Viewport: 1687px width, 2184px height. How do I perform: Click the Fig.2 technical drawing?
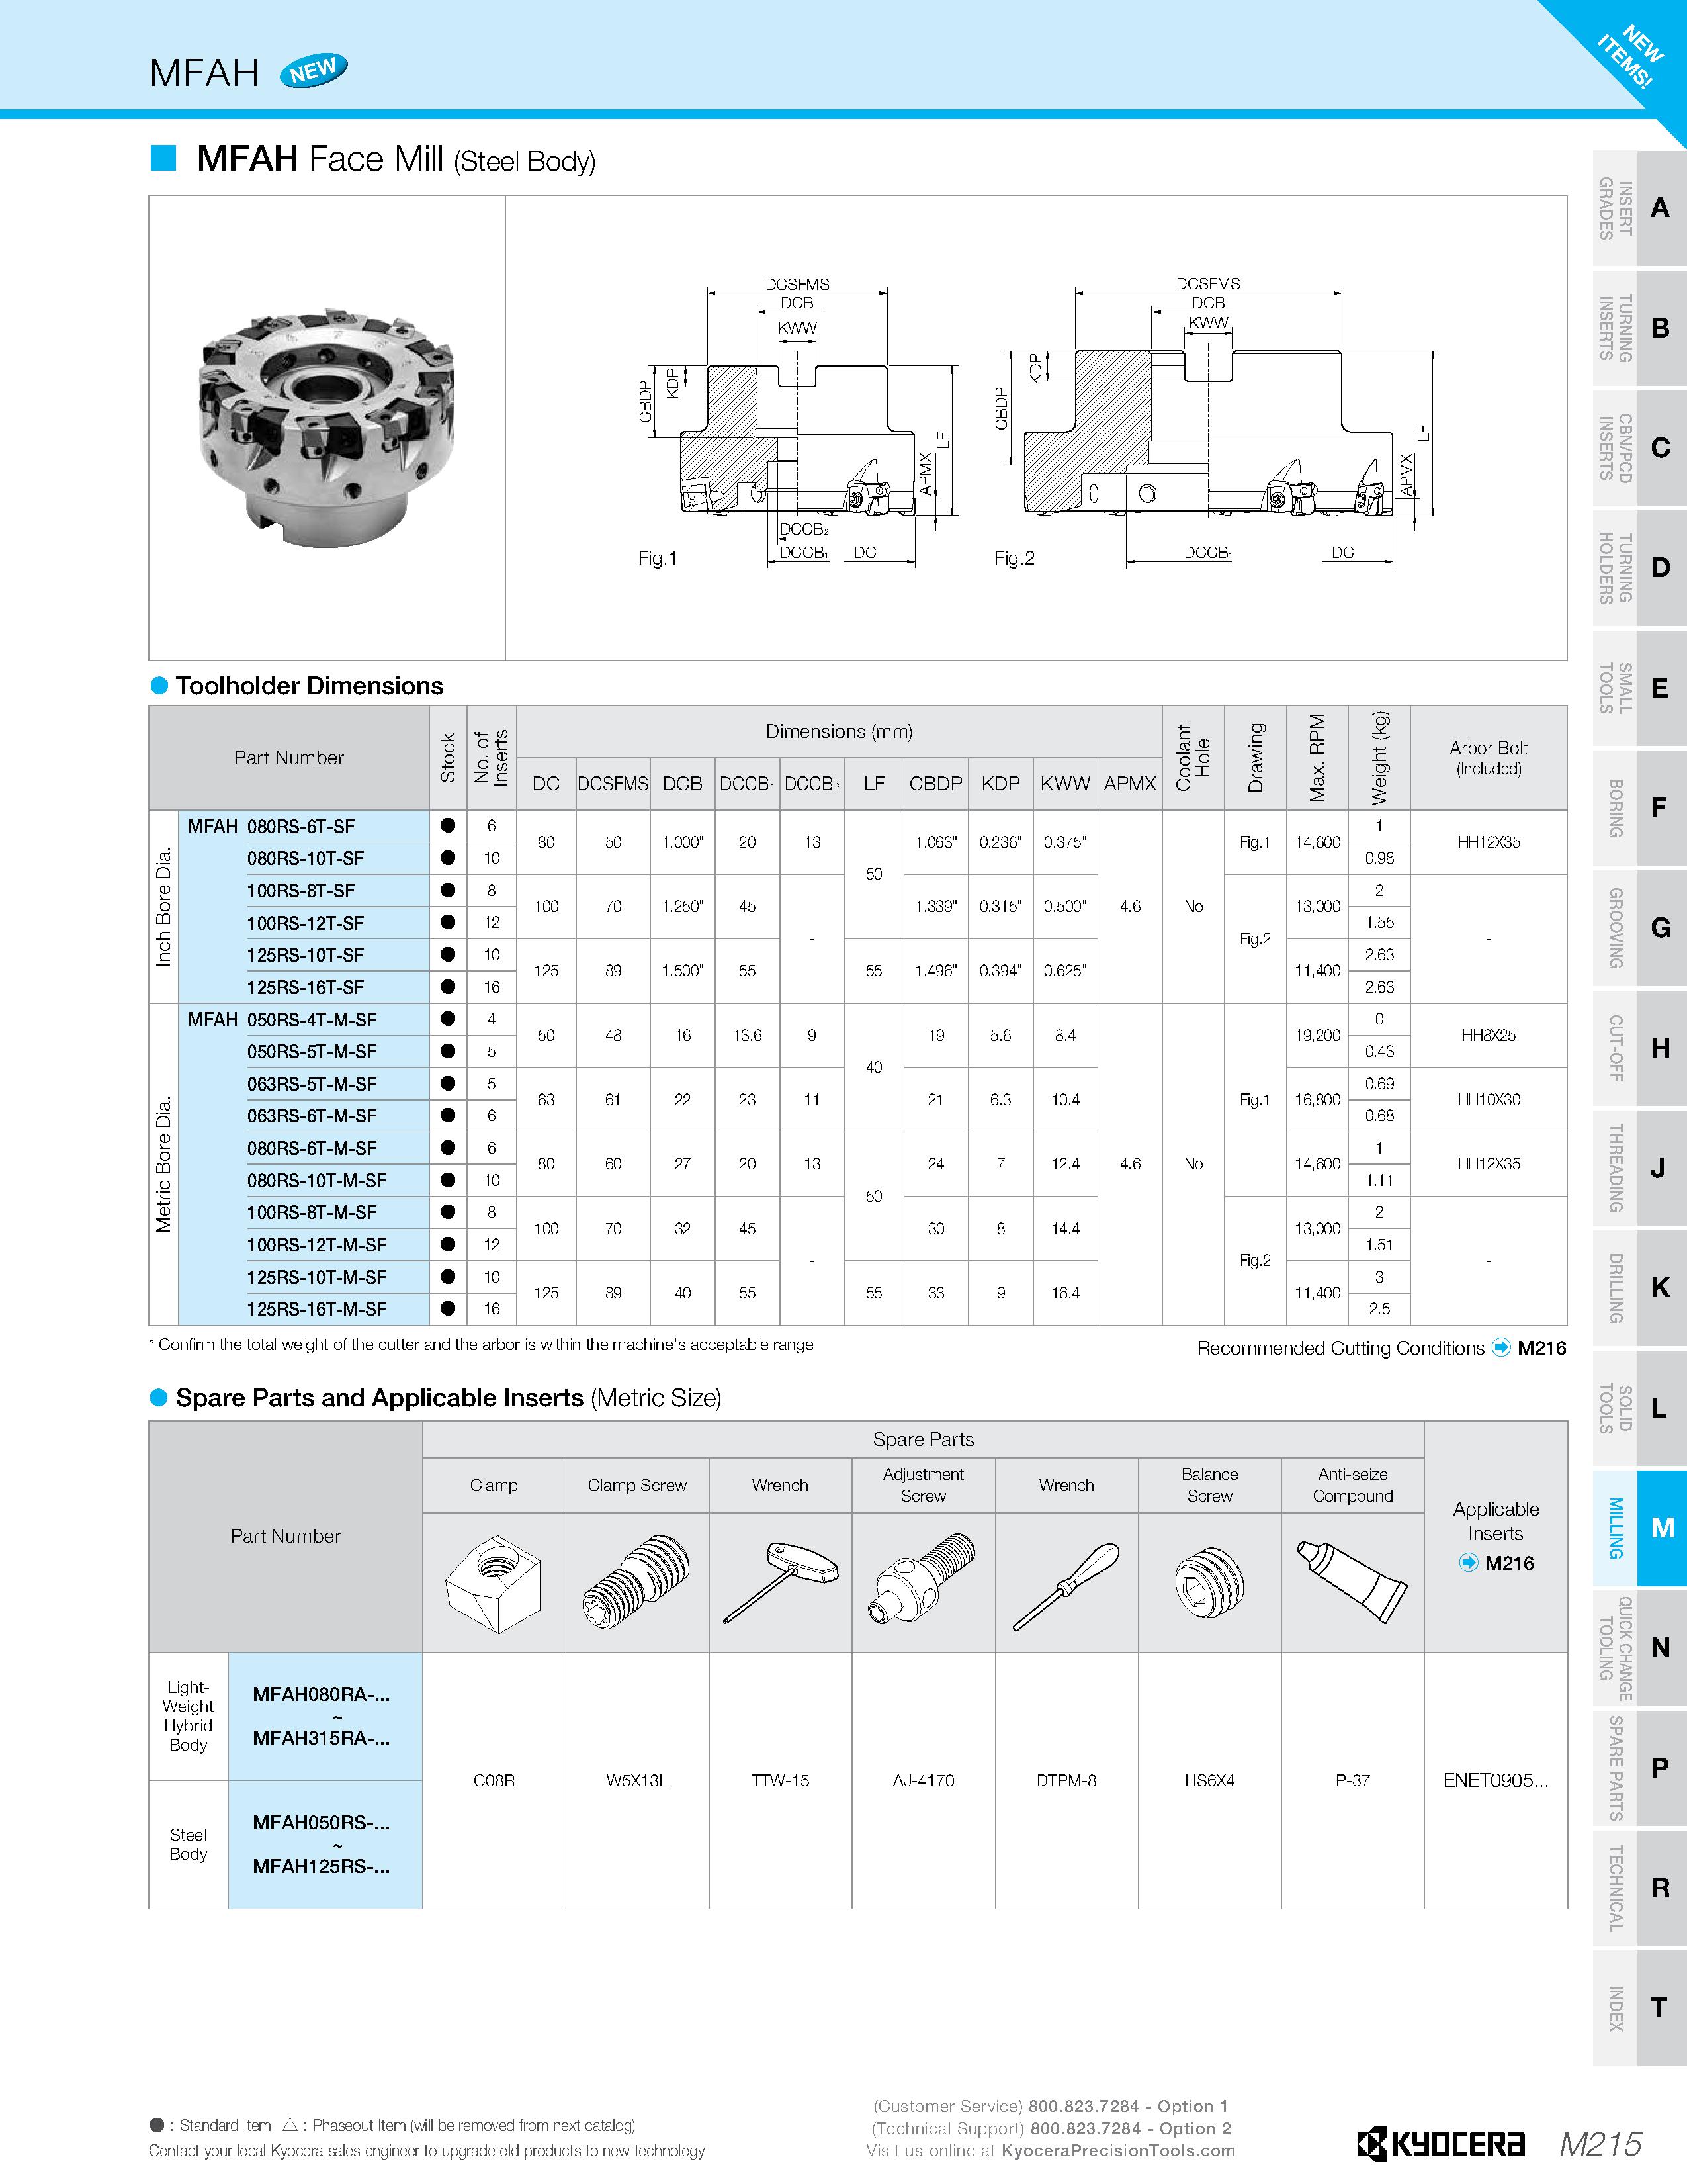(x=1216, y=423)
